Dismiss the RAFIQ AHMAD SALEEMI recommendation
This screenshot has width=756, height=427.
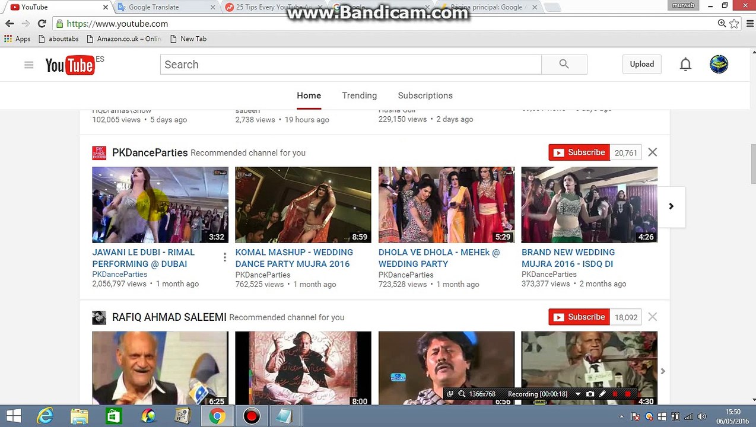(653, 317)
